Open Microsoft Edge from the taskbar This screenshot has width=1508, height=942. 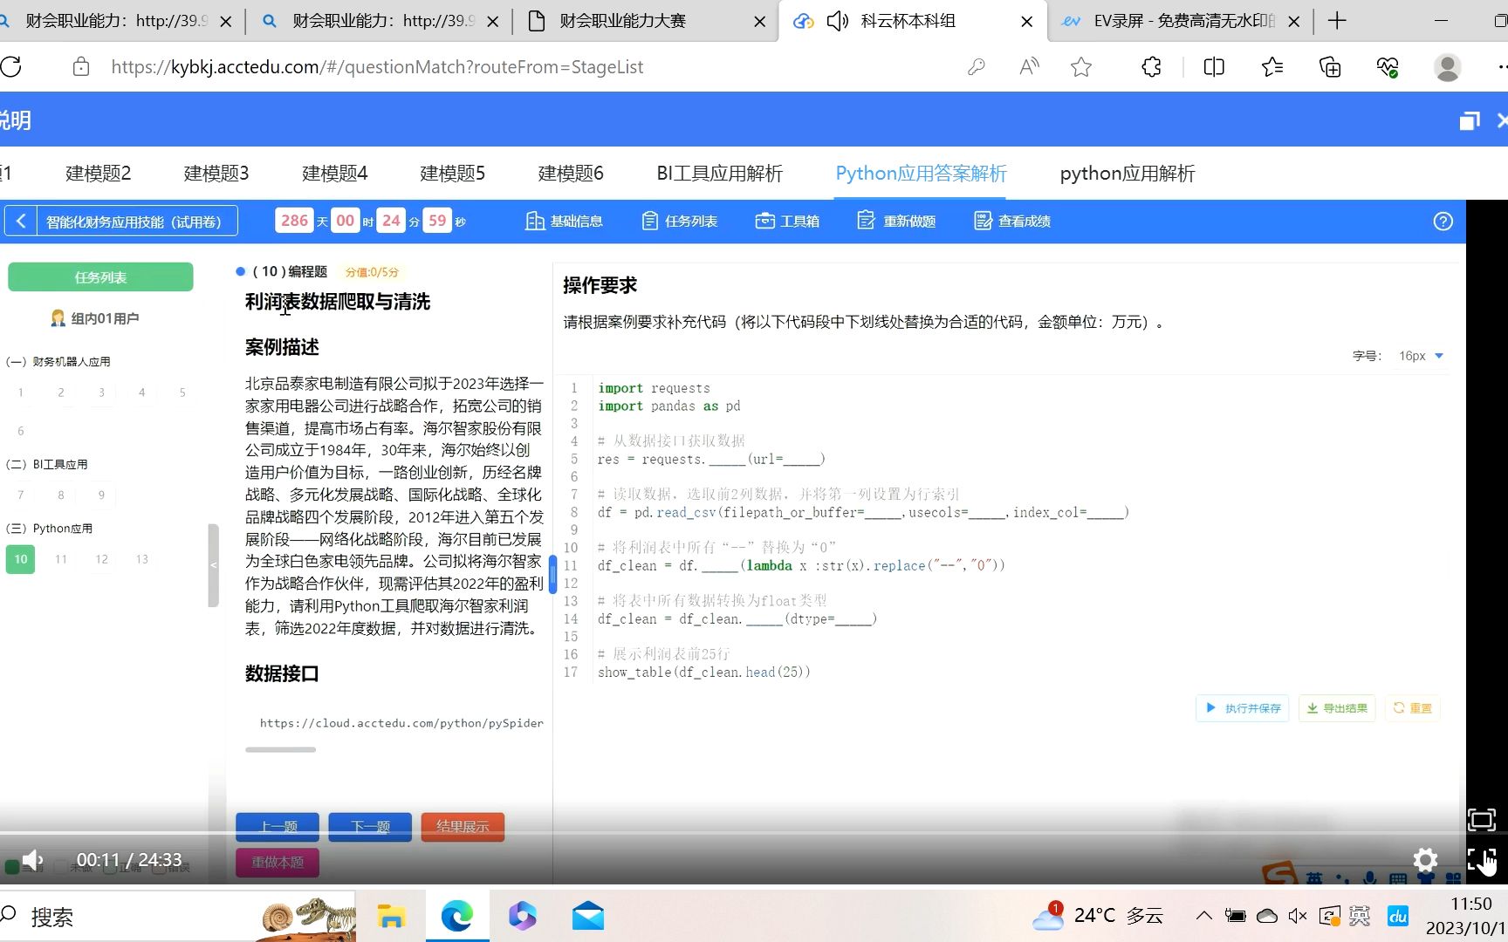(456, 916)
